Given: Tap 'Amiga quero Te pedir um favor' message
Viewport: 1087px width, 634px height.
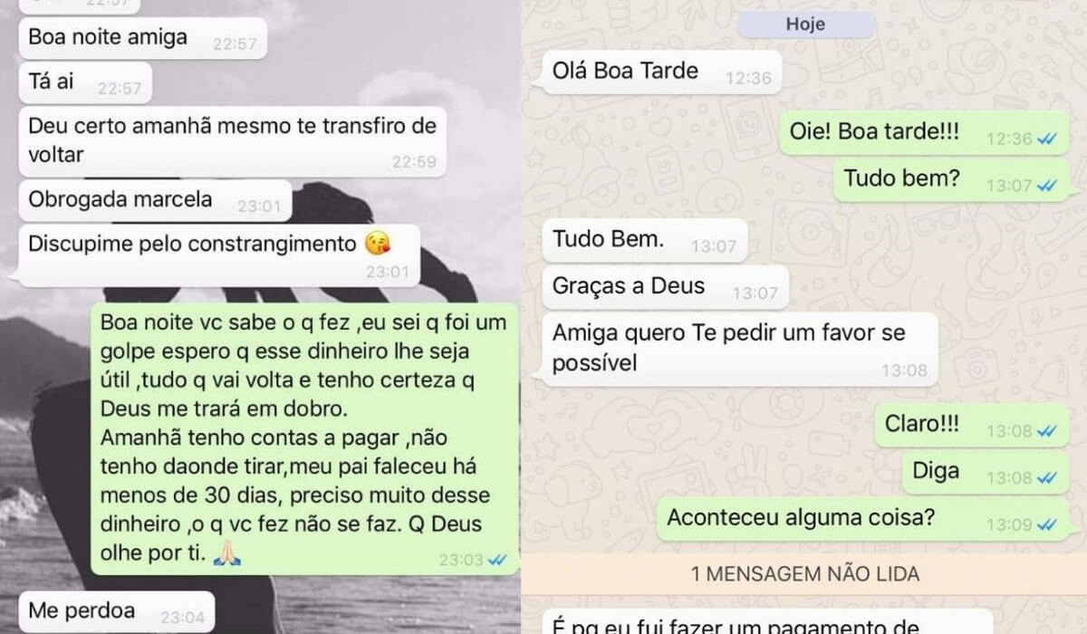Looking at the screenshot, I should point(738,350).
